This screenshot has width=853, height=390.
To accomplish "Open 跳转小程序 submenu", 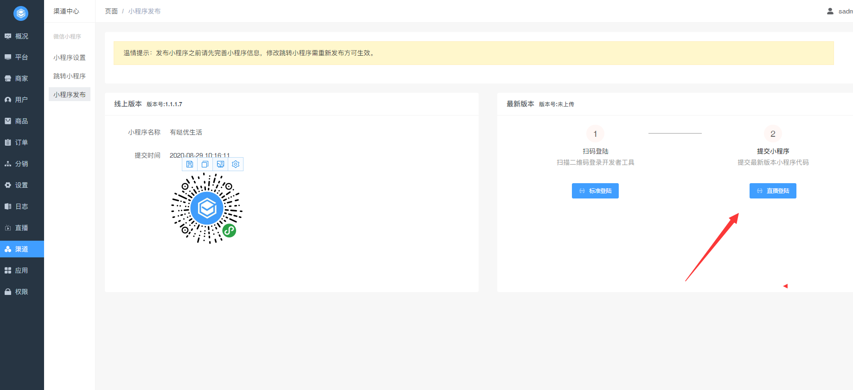I will click(x=70, y=76).
